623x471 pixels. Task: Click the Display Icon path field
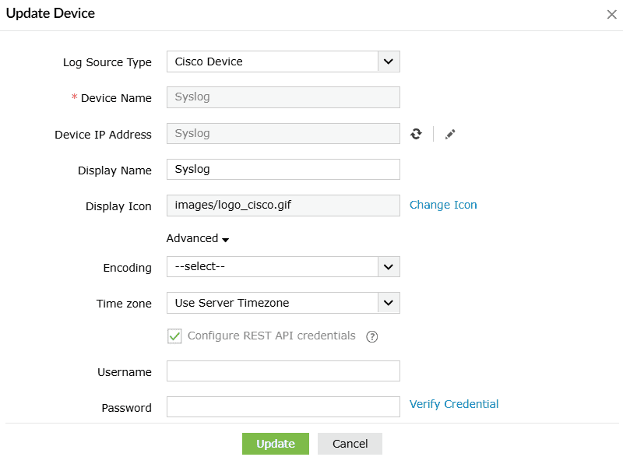click(x=283, y=205)
